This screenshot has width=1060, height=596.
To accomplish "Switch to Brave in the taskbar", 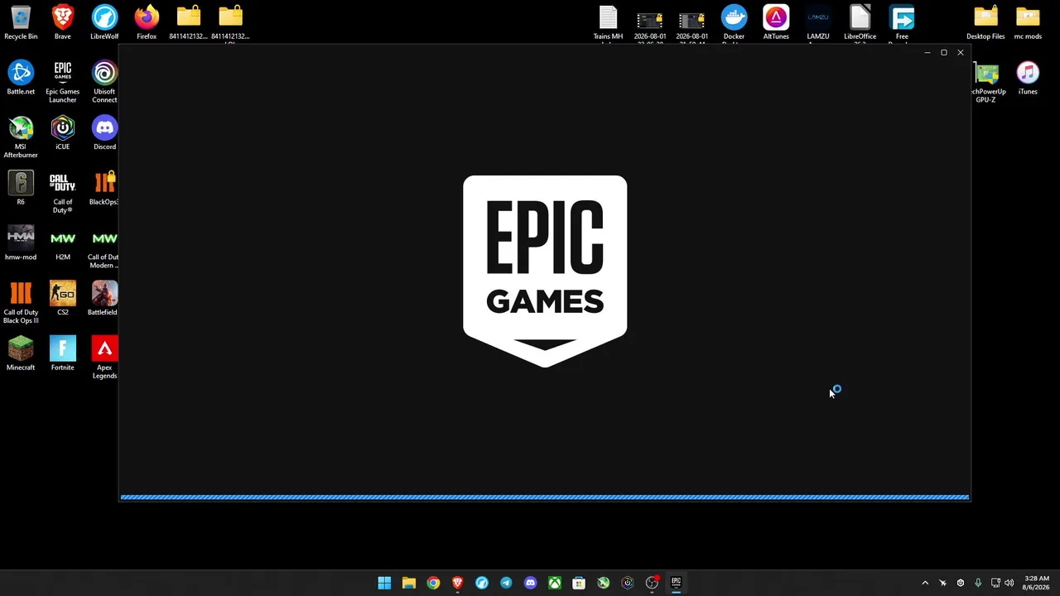I will point(457,583).
